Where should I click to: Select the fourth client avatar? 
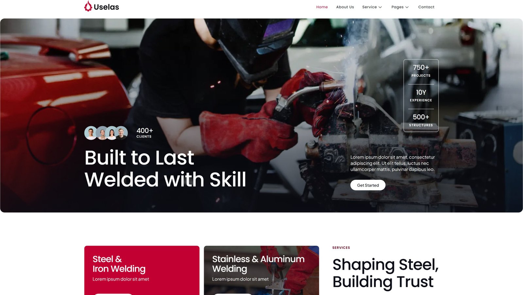tap(121, 133)
